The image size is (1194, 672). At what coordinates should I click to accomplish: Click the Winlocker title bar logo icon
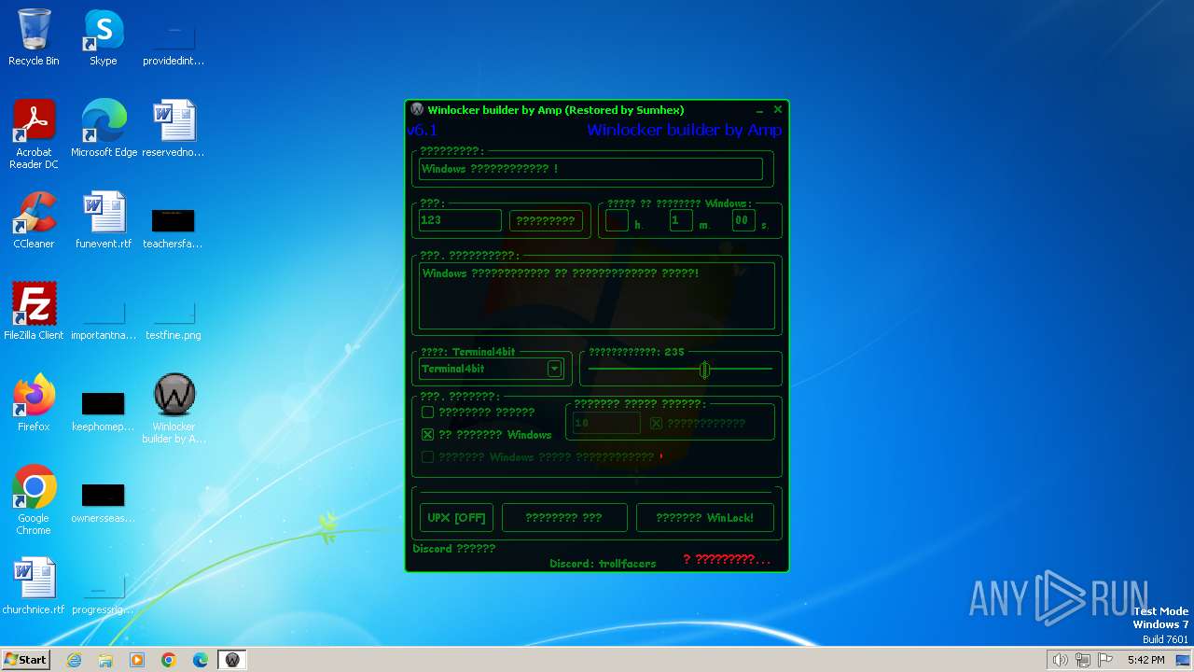click(x=417, y=110)
